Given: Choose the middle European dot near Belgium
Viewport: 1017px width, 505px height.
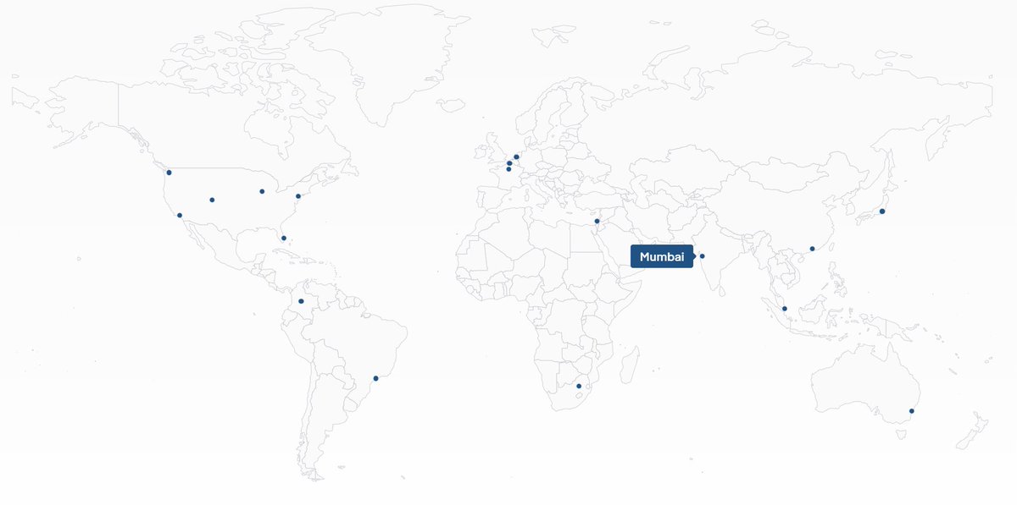Looking at the screenshot, I should point(509,162).
